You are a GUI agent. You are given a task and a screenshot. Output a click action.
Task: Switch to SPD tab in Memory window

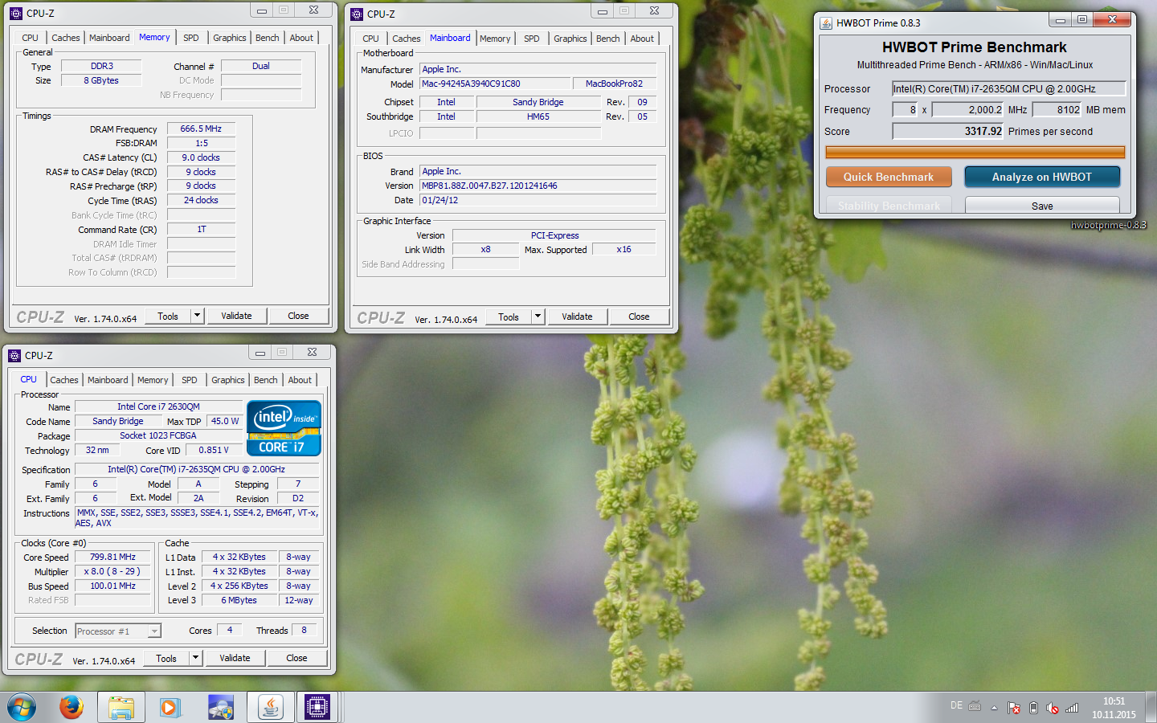(190, 38)
